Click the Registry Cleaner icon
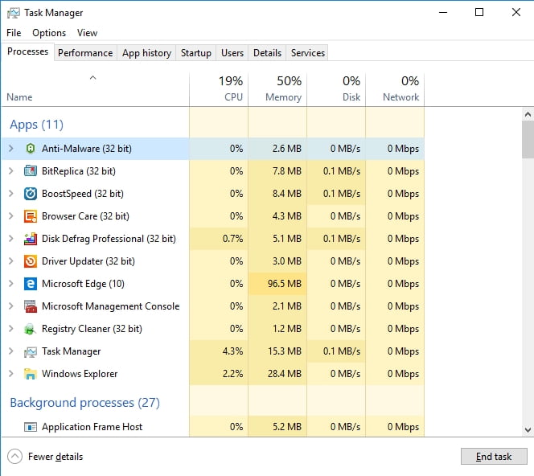This screenshot has height=476, width=534. tap(31, 329)
